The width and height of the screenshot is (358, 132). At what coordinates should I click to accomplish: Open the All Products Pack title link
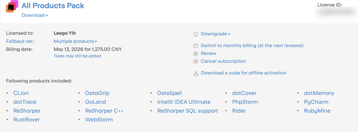coord(53,6)
